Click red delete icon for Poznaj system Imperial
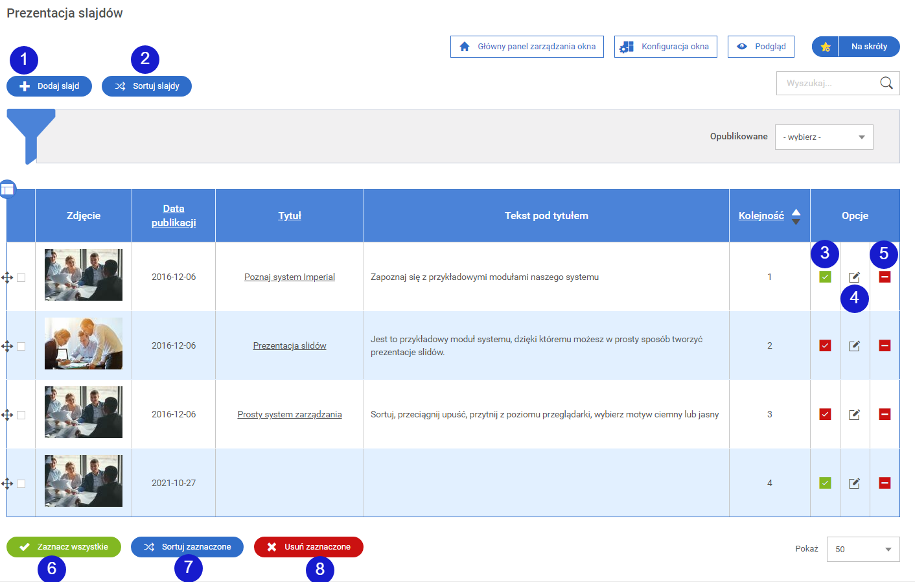Image resolution: width=915 pixels, height=582 pixels. [x=885, y=277]
